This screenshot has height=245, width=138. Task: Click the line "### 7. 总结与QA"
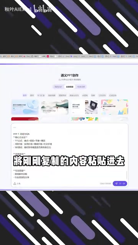[x=21, y=134]
